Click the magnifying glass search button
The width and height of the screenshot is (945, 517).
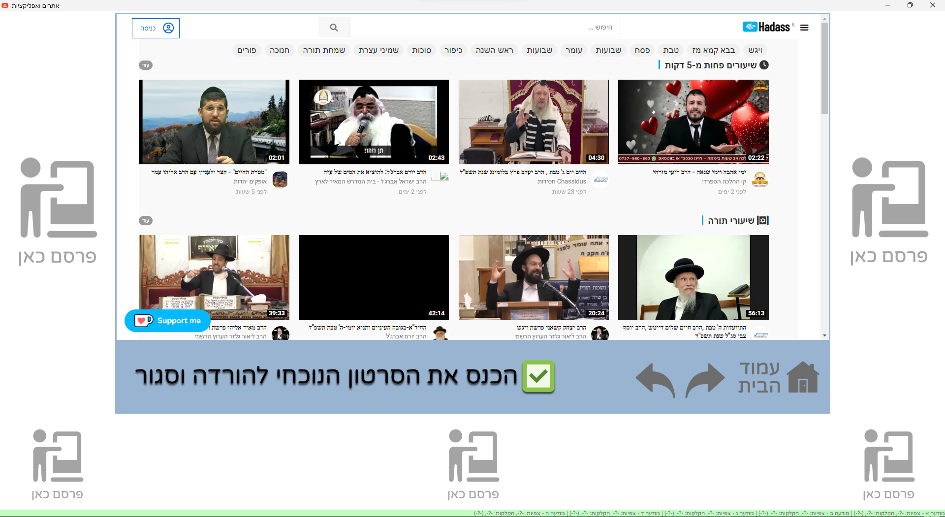click(x=334, y=28)
